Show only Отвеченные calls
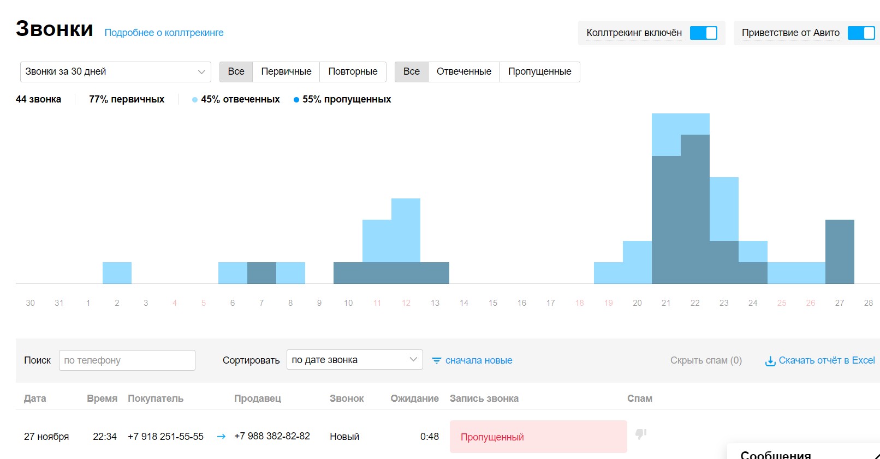 [463, 71]
